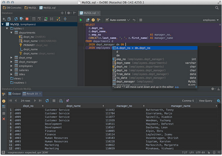Collapse the departments table node

(11, 33)
